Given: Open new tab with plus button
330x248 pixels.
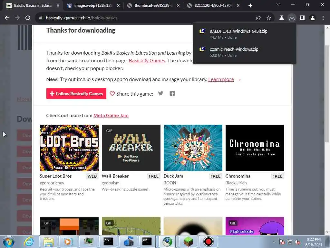Looking at the screenshot, I should [x=250, y=5].
